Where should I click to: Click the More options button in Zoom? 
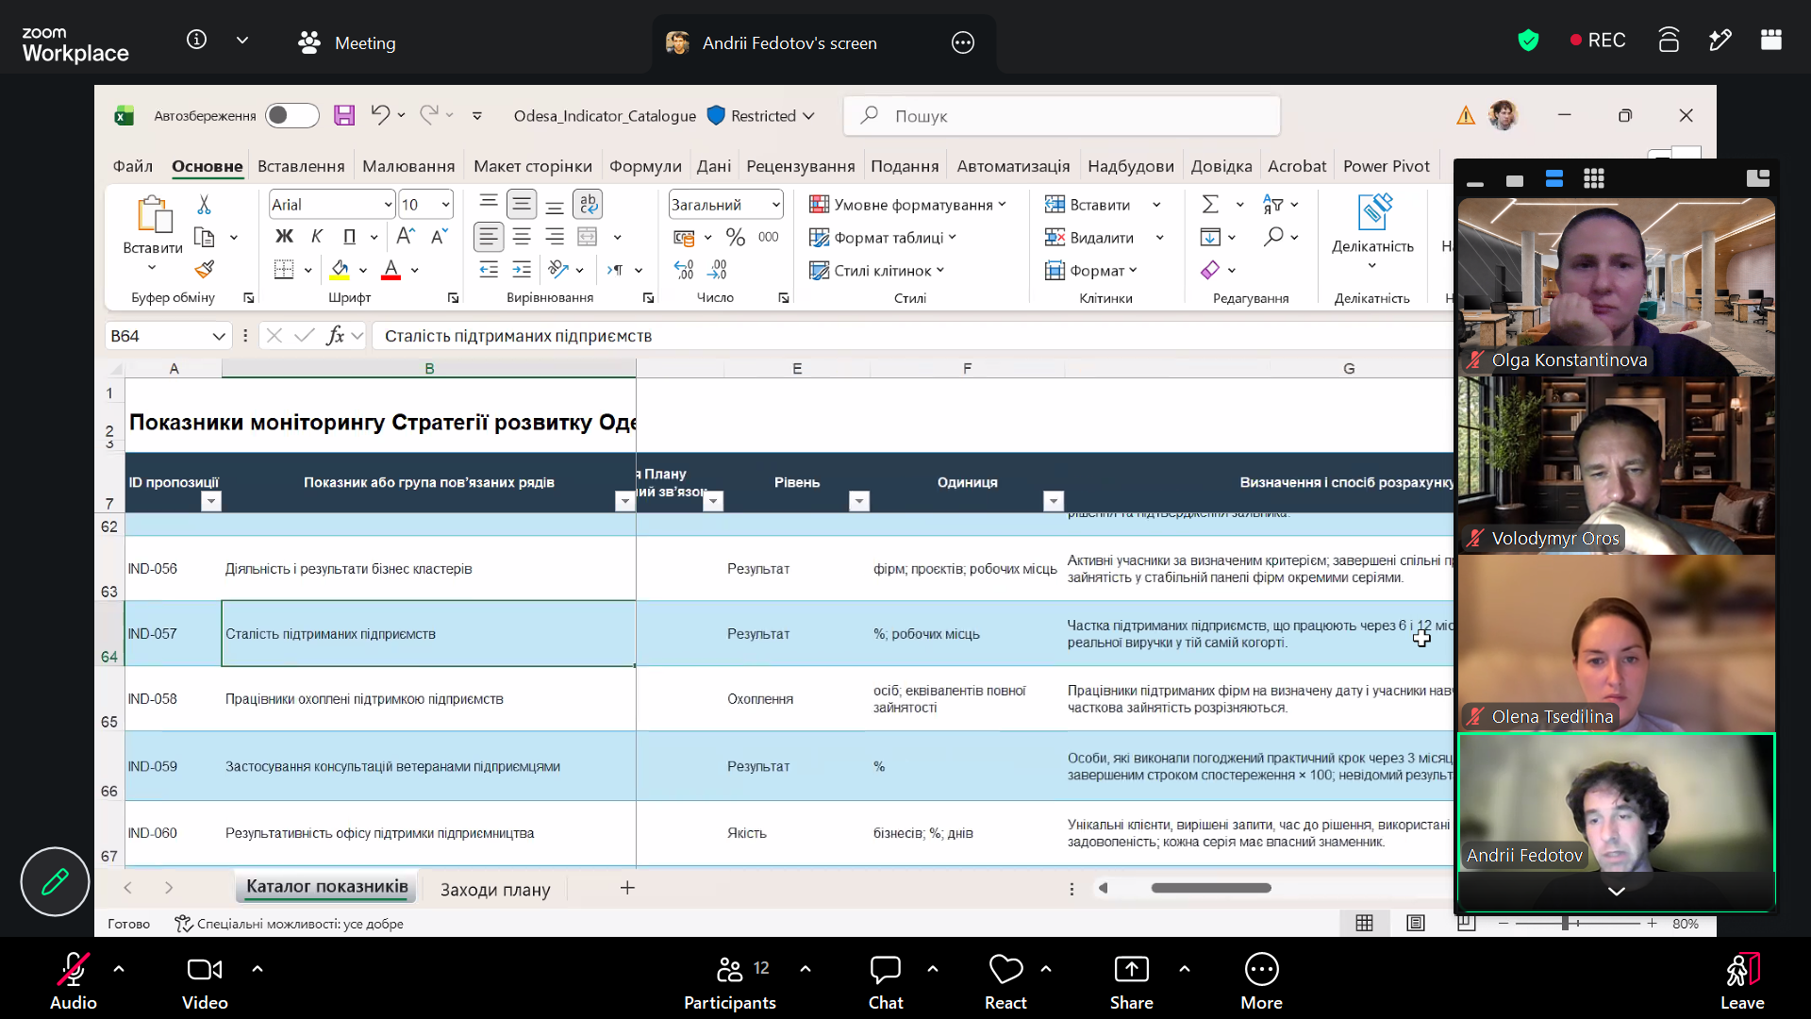pos(1261,981)
